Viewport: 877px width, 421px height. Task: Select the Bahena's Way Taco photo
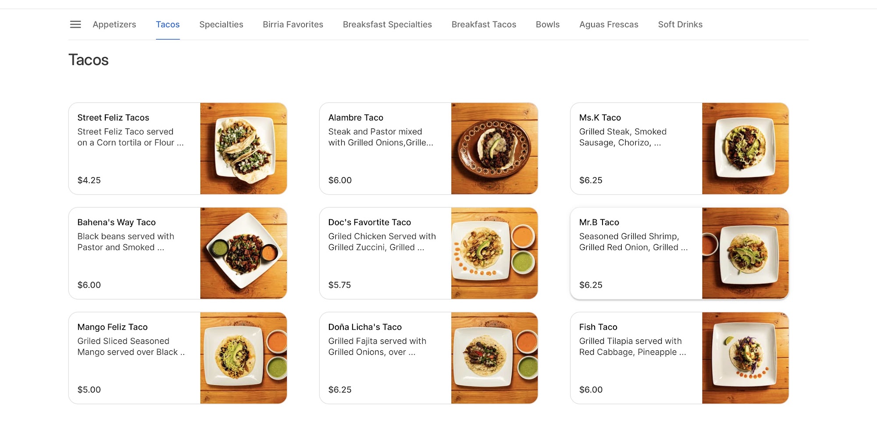click(x=244, y=253)
